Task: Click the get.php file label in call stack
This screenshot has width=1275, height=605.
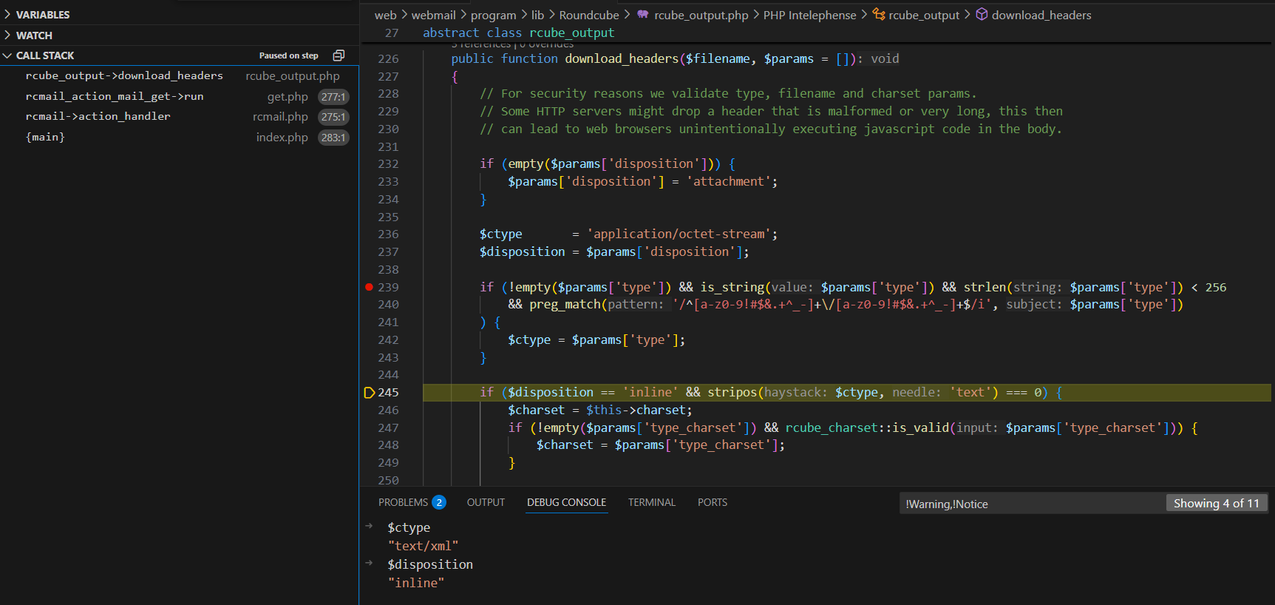Action: pos(288,97)
